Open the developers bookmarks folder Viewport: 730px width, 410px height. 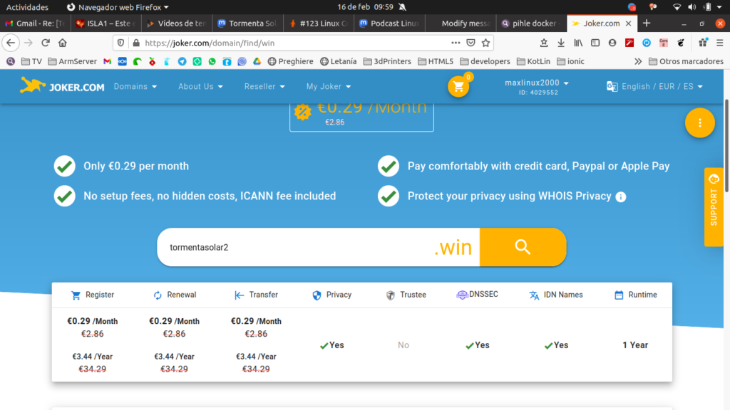(485, 61)
